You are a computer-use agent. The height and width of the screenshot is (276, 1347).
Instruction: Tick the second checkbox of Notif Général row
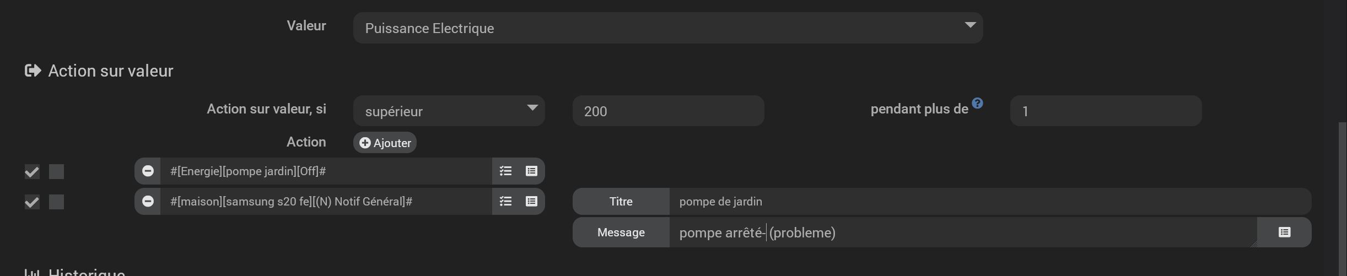tap(56, 202)
